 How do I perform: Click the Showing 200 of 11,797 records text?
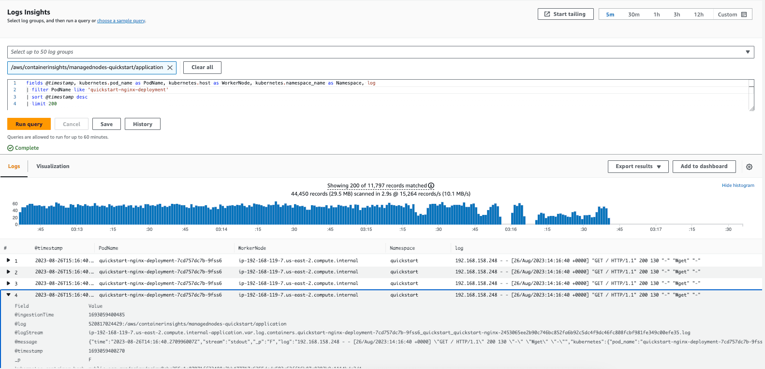pyautogui.click(x=377, y=185)
